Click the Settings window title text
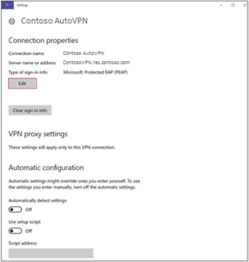The height and width of the screenshot is (262, 249). point(22,5)
